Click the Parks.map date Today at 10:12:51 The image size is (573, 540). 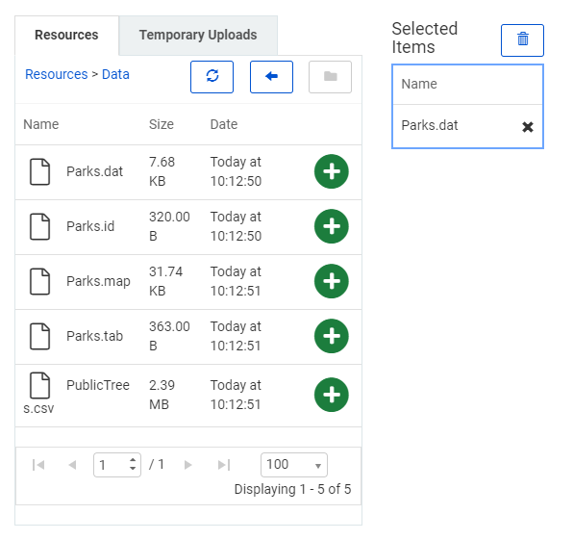coord(236,281)
